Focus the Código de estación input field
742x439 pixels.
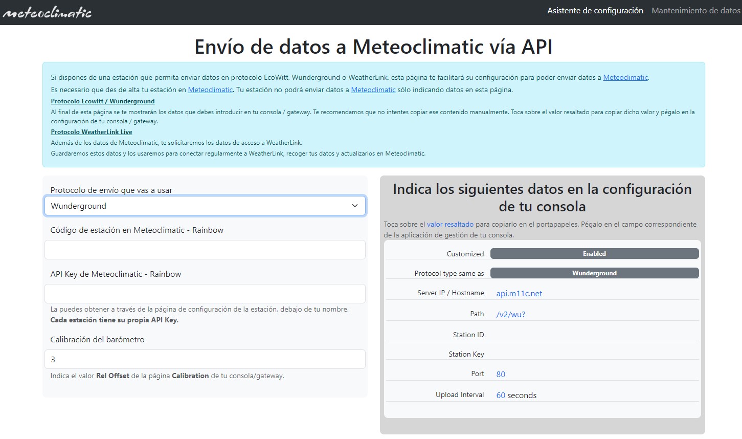pyautogui.click(x=205, y=250)
